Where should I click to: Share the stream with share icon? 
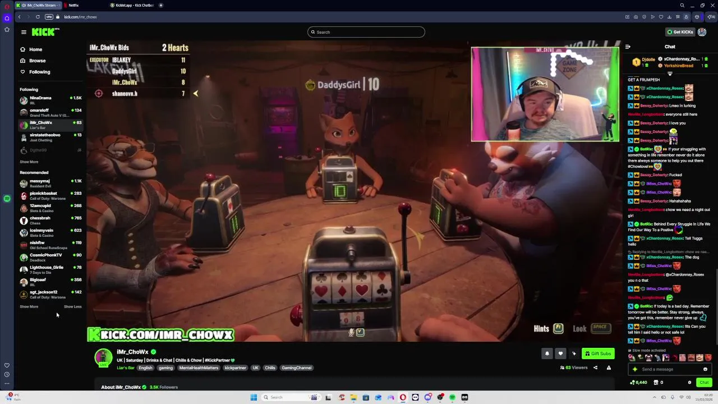point(595,368)
